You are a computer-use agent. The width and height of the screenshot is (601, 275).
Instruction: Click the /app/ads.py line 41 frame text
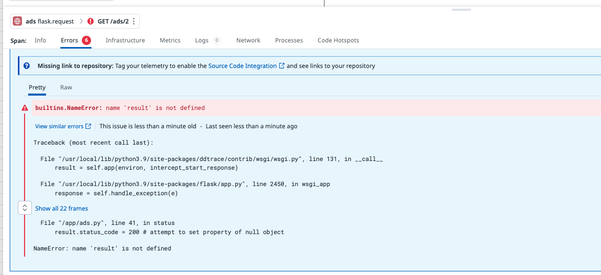pos(108,223)
